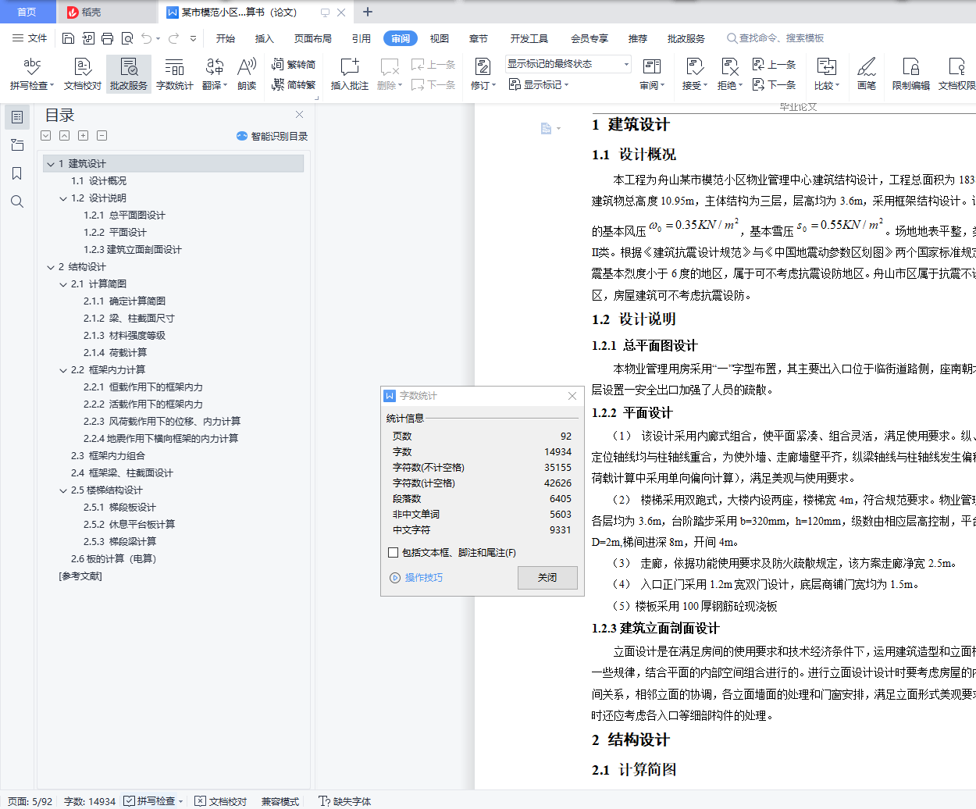Image resolution: width=976 pixels, height=809 pixels.
Task: Switch to the 开发工具 ribbon tab
Action: pyautogui.click(x=529, y=38)
